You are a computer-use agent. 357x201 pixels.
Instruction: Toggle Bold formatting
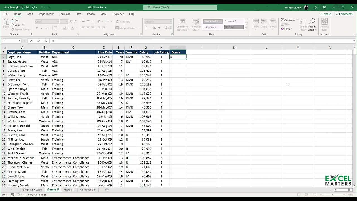pos(37,28)
